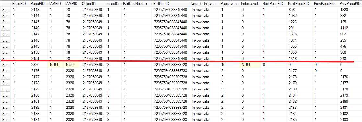Select iam_chain_type cell in PagePID 2147 row
The width and height of the screenshot is (362, 122).
204,34
